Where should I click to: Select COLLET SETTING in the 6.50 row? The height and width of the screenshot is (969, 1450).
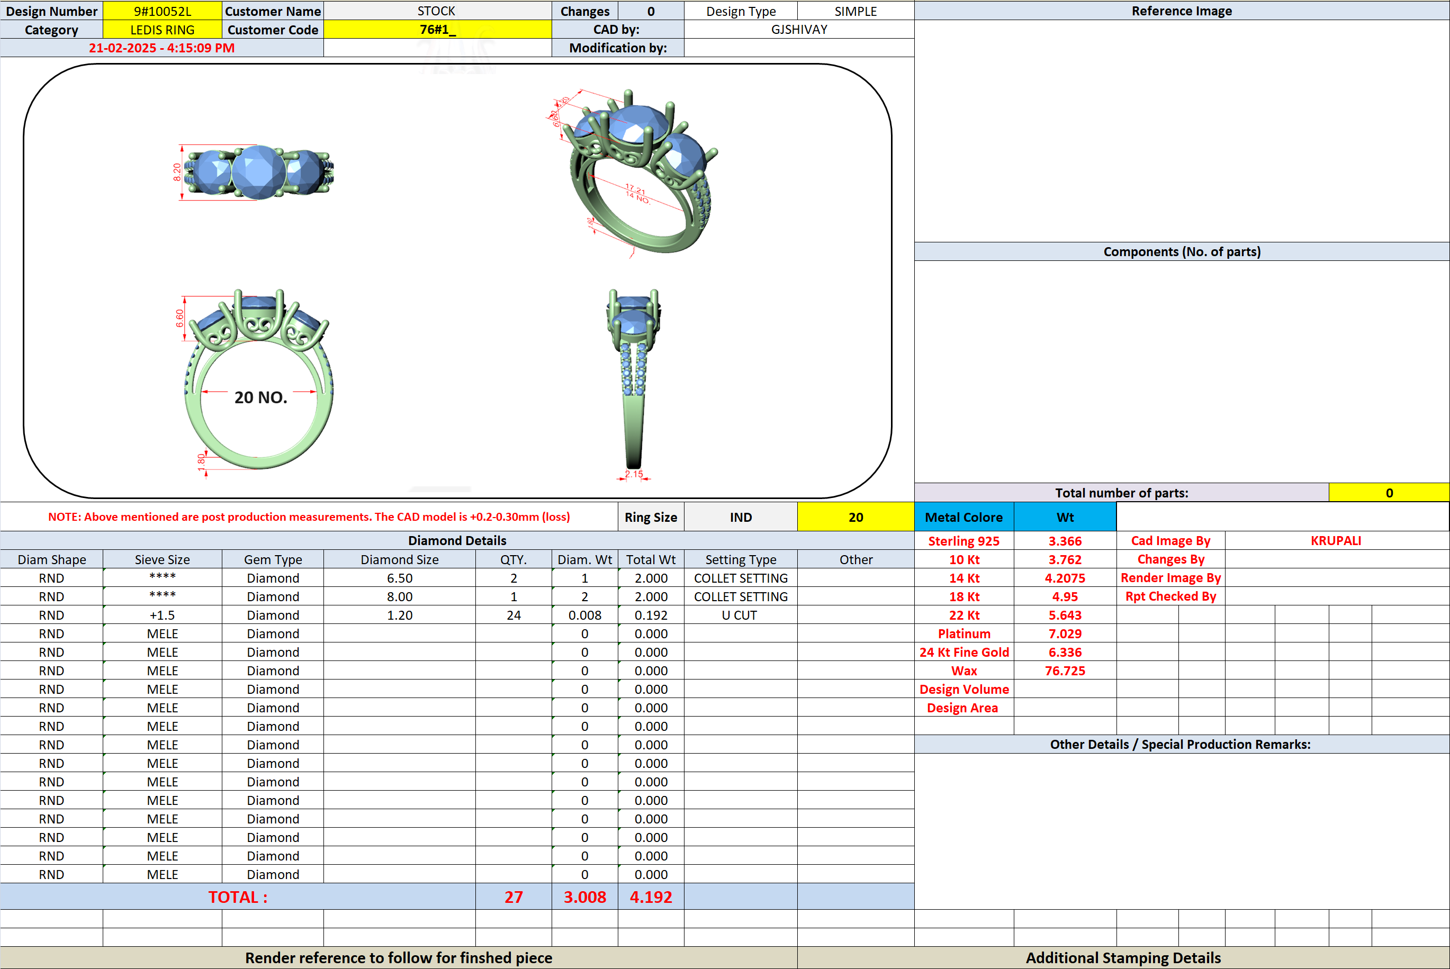coord(741,578)
